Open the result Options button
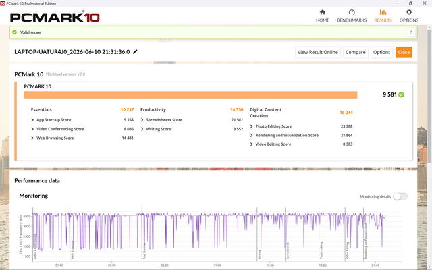 click(x=381, y=52)
